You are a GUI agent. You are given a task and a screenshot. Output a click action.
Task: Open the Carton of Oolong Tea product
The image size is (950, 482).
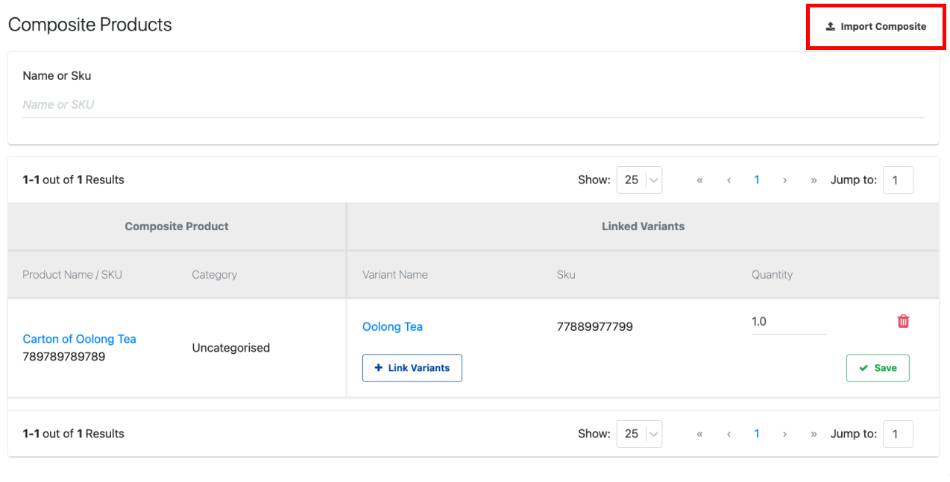click(79, 339)
